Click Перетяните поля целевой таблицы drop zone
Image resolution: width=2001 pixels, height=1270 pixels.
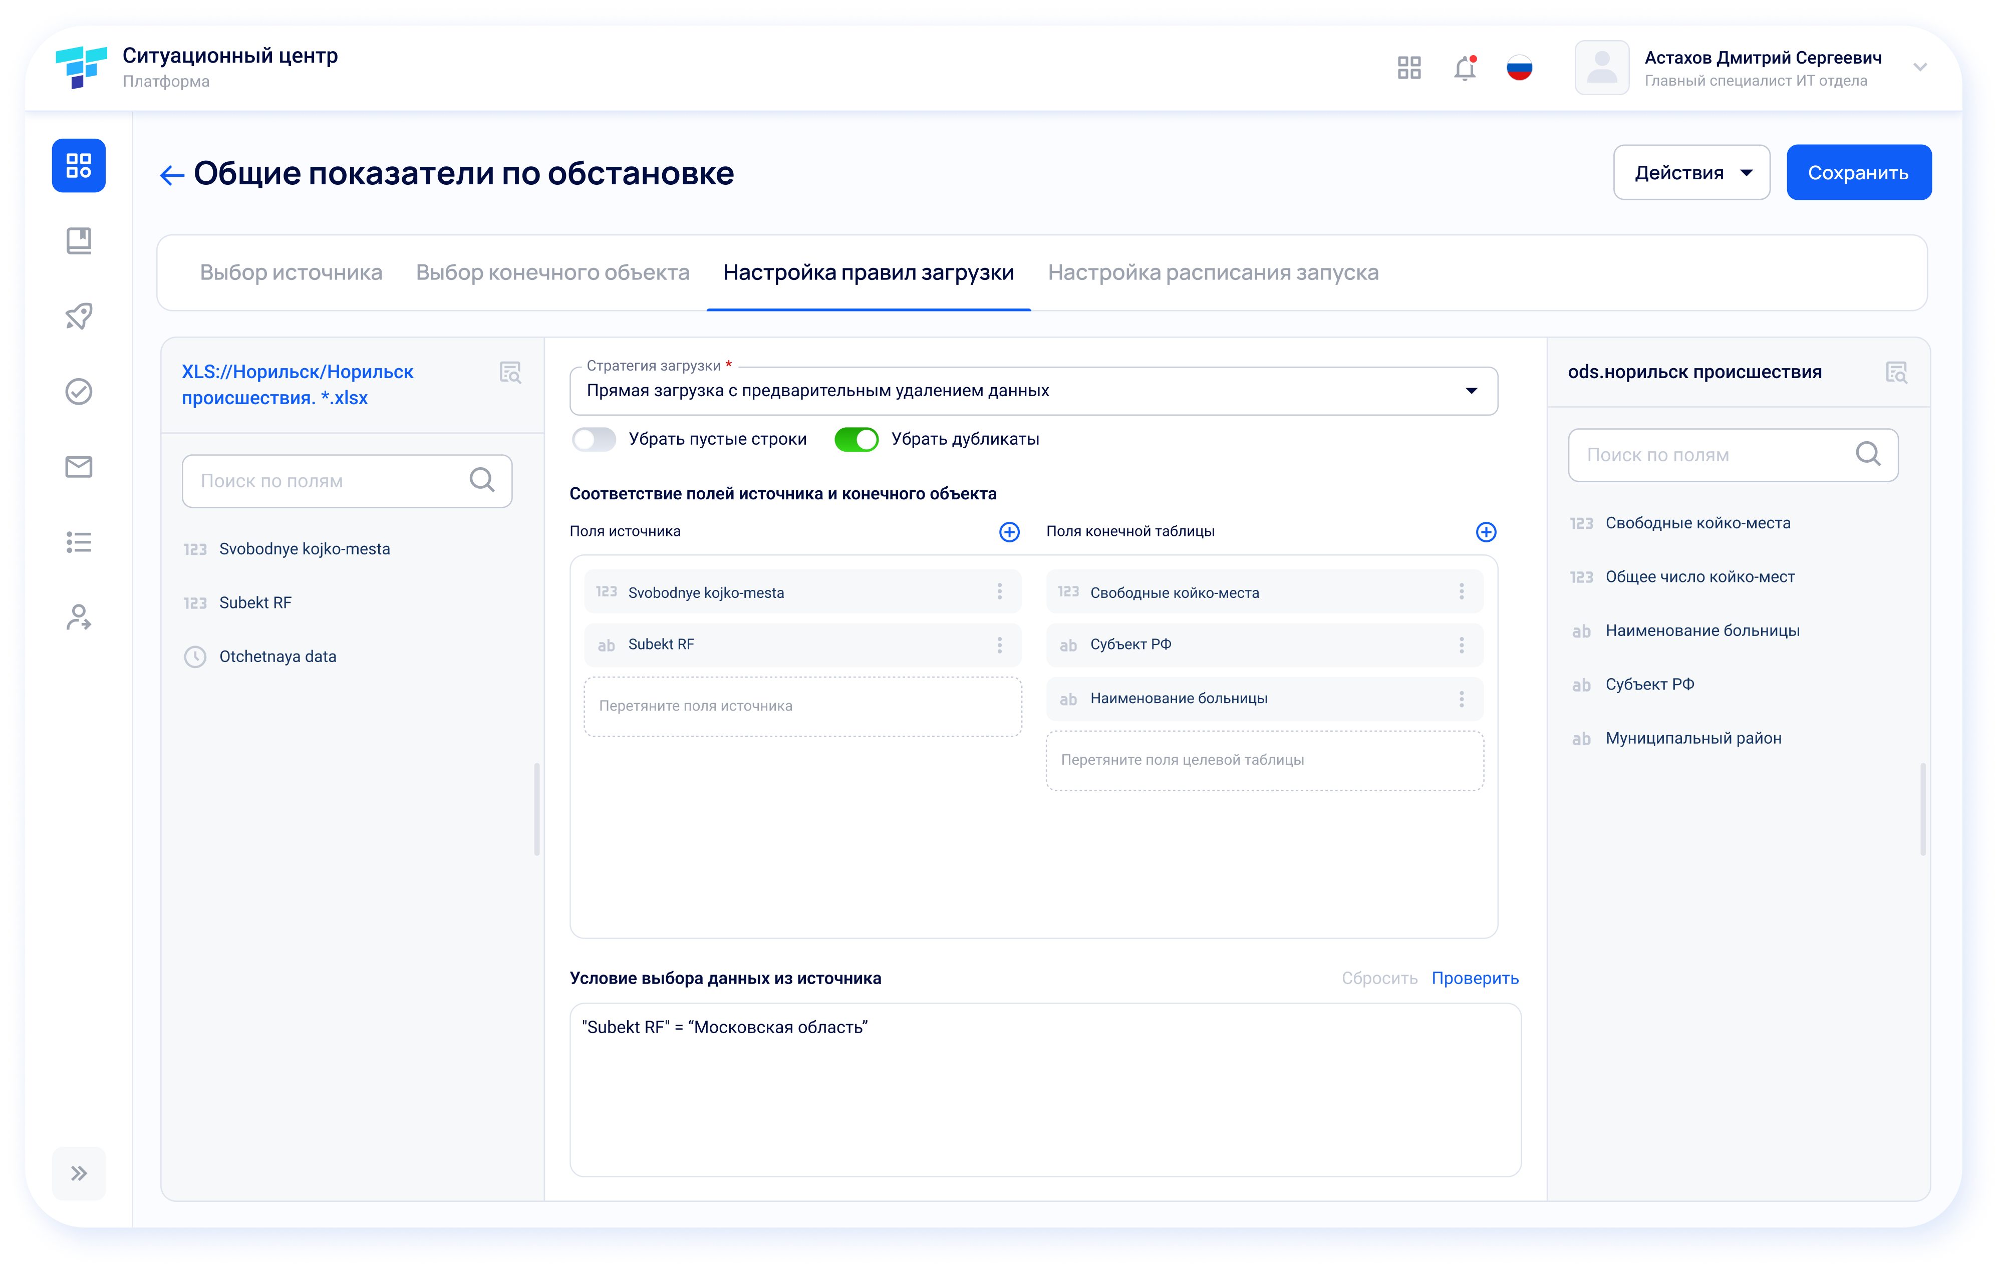click(x=1265, y=761)
